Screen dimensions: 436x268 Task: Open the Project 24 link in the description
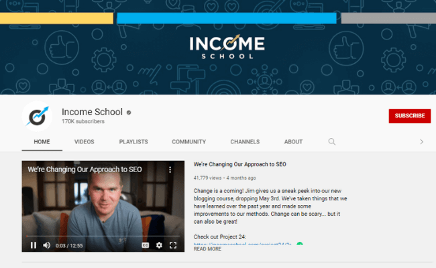(242, 244)
